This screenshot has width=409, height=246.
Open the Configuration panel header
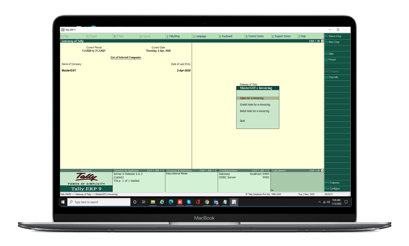point(244,170)
